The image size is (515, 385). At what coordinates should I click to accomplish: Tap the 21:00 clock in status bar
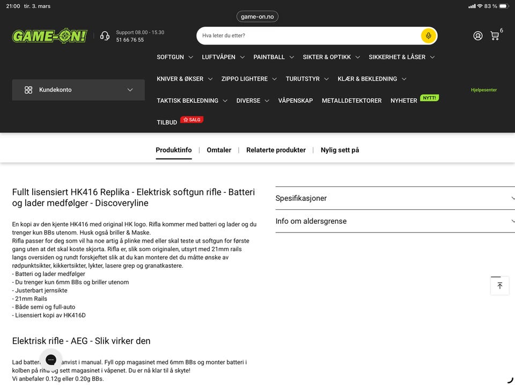(x=13, y=6)
